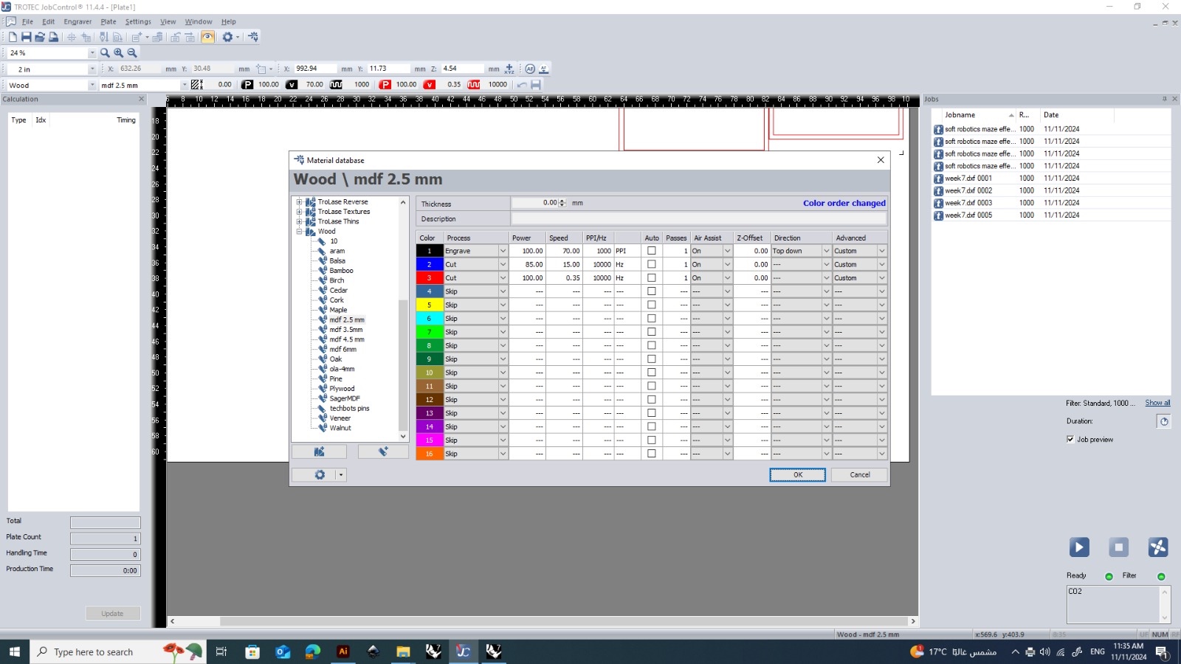The image size is (1181, 664).
Task: Open Air Assist dropdown for color 3
Action: click(727, 278)
